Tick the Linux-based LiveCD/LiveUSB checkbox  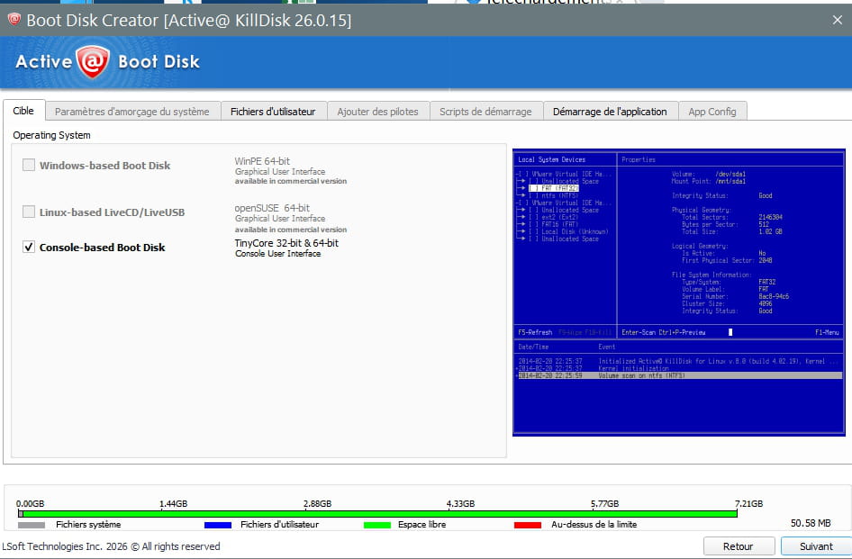pyautogui.click(x=29, y=212)
